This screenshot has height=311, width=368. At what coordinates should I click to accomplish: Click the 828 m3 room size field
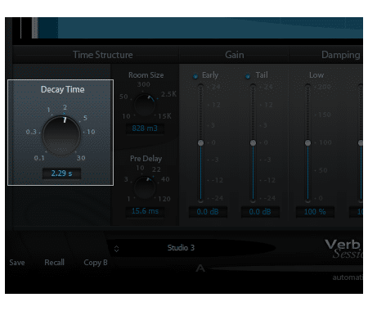coord(145,128)
